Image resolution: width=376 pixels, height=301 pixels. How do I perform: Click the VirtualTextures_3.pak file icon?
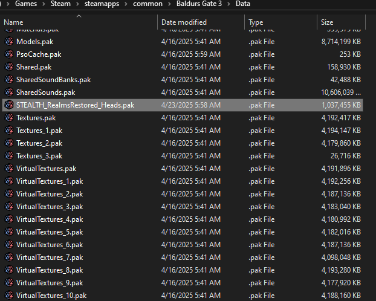(9, 207)
